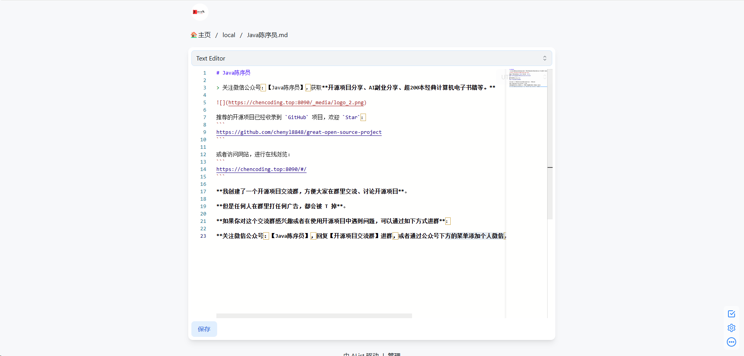Toggle the checkbox selection icon at bottom right

point(732,314)
